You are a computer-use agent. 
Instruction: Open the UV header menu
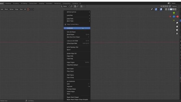click(25, 9)
